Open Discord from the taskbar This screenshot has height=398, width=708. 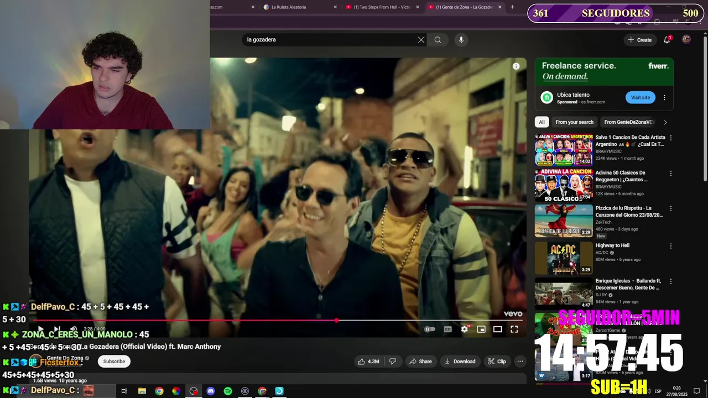tap(211, 391)
